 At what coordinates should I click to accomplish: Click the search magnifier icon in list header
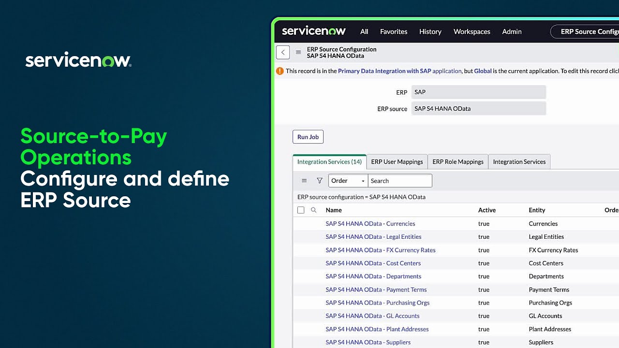pyautogui.click(x=313, y=210)
